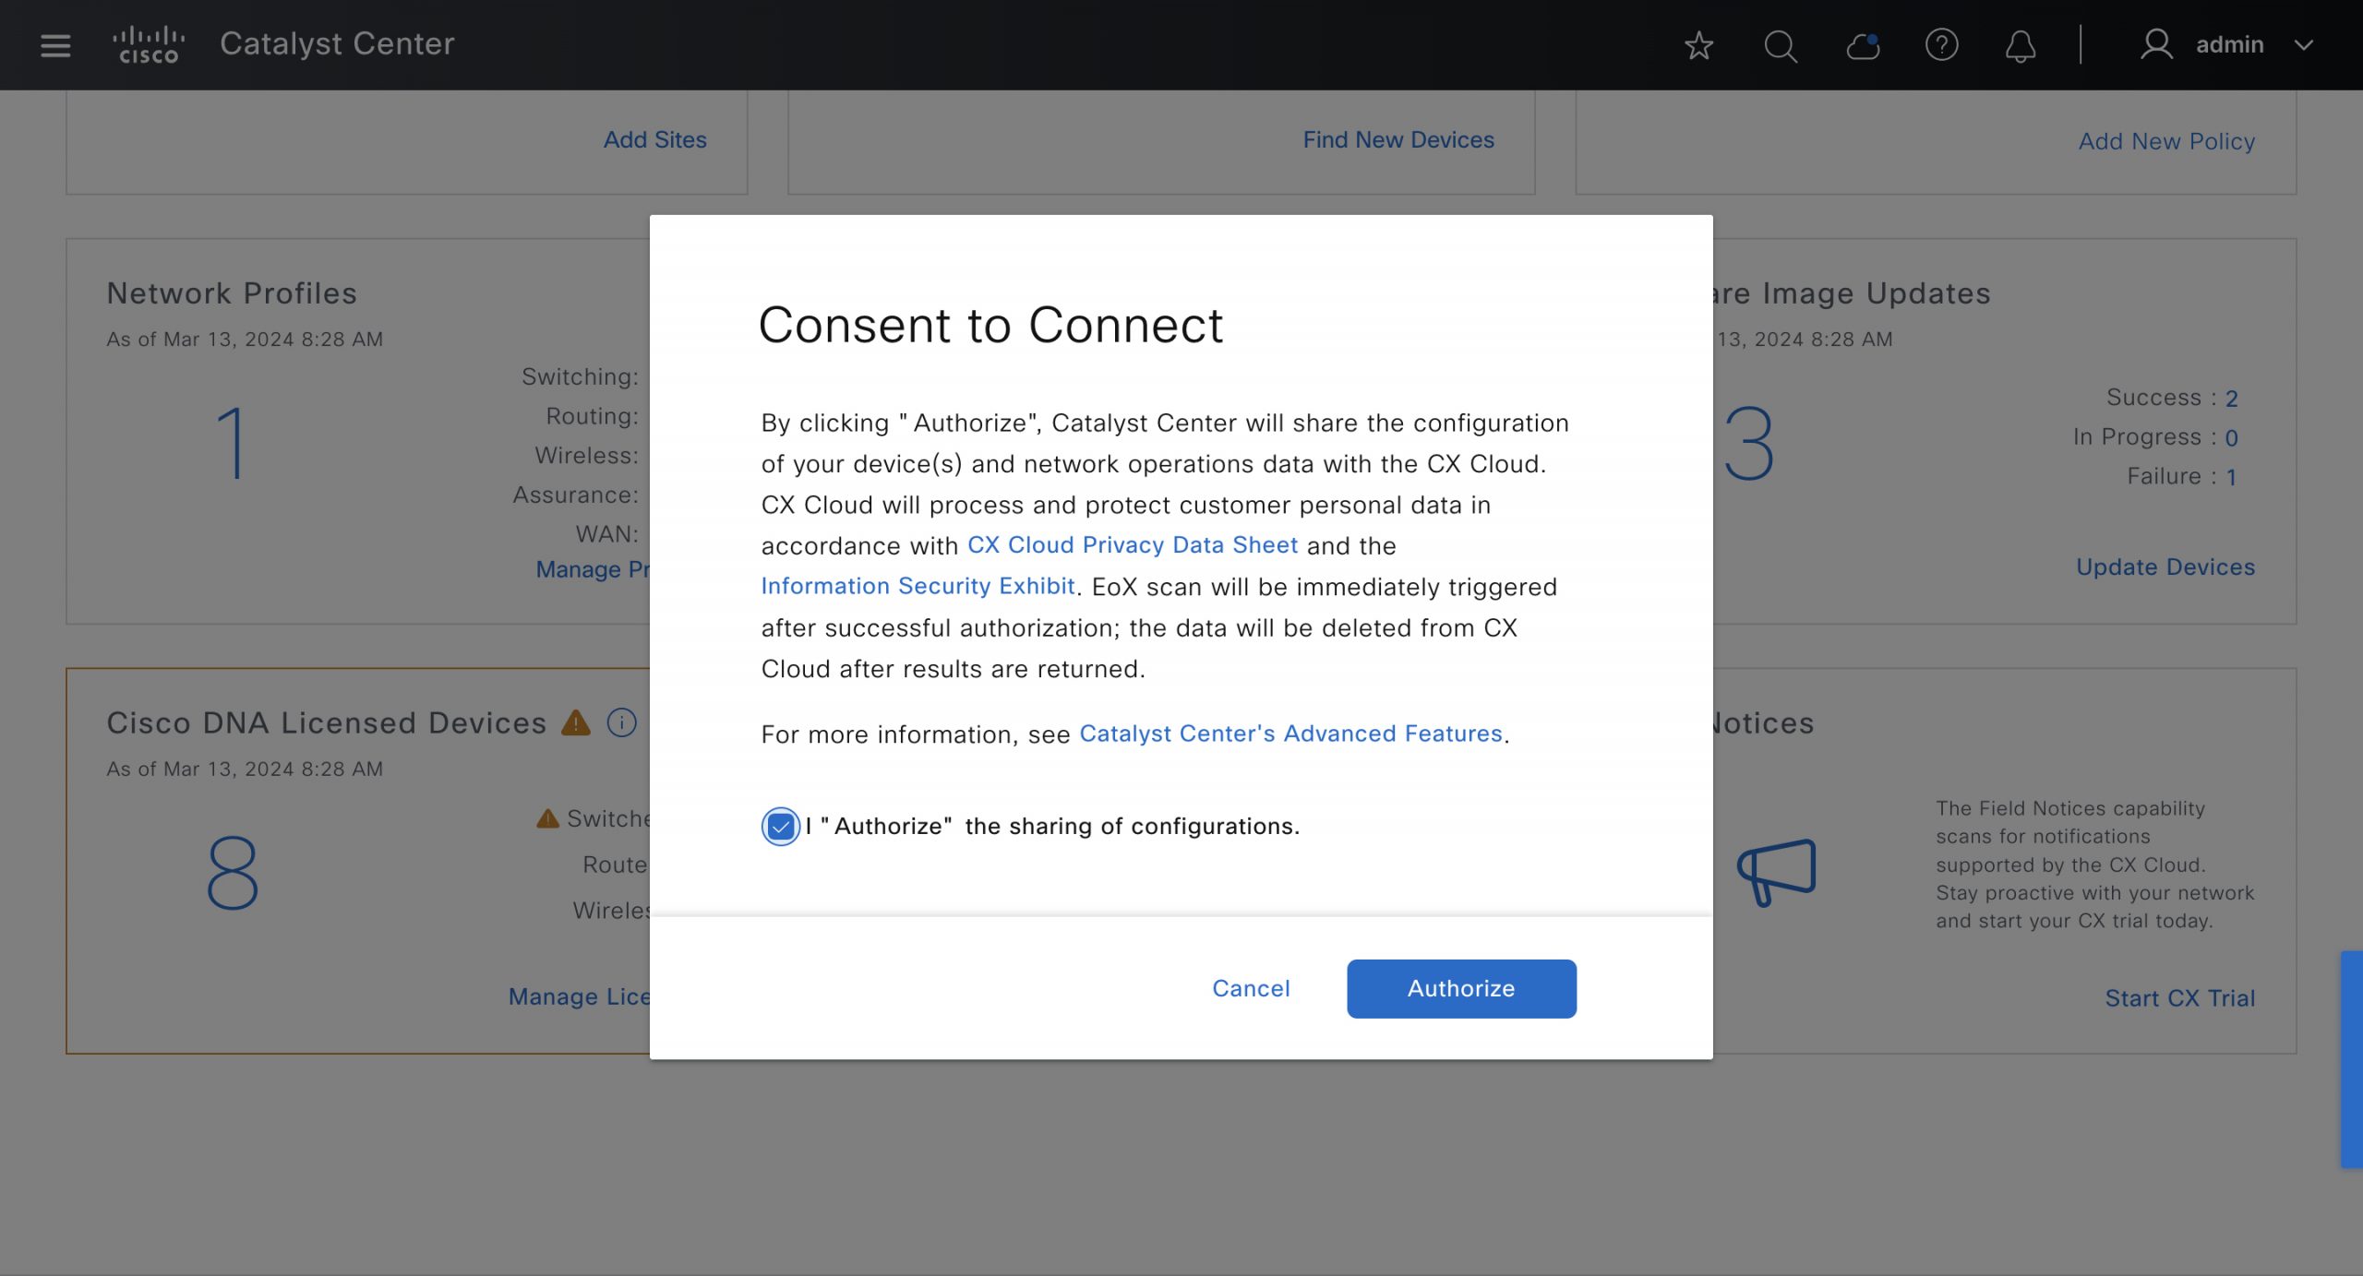The height and width of the screenshot is (1276, 2363).
Task: Open Catalyst Center's Advanced Features link
Action: coord(1290,733)
